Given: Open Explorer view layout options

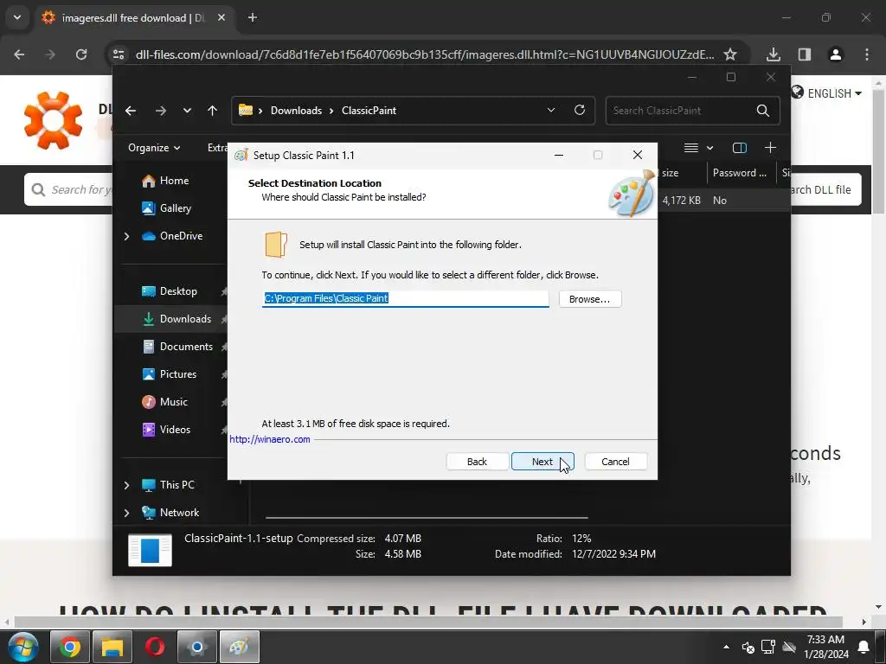Looking at the screenshot, I should click(698, 148).
